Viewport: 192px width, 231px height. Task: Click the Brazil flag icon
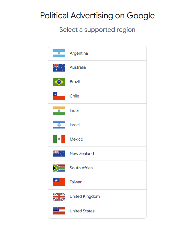tap(59, 82)
